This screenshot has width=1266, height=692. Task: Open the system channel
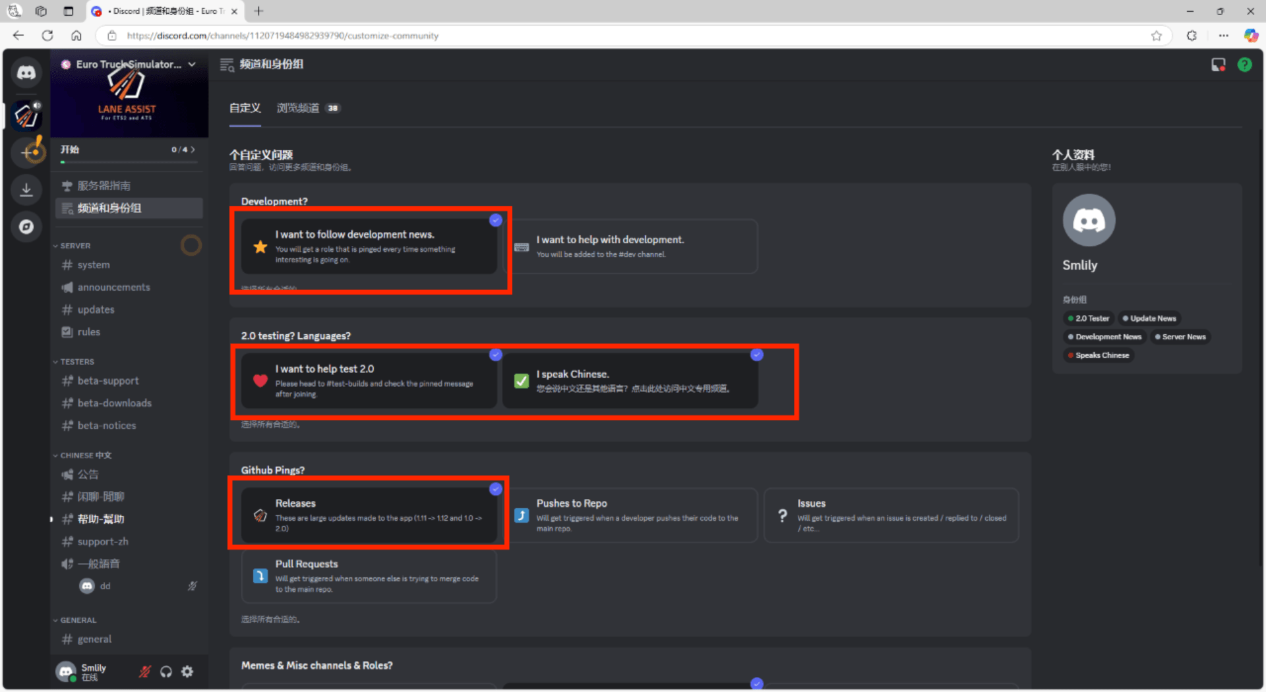(x=129, y=265)
